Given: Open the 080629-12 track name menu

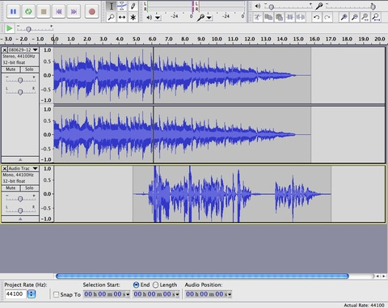Looking at the screenshot, I should pyautogui.click(x=23, y=50).
